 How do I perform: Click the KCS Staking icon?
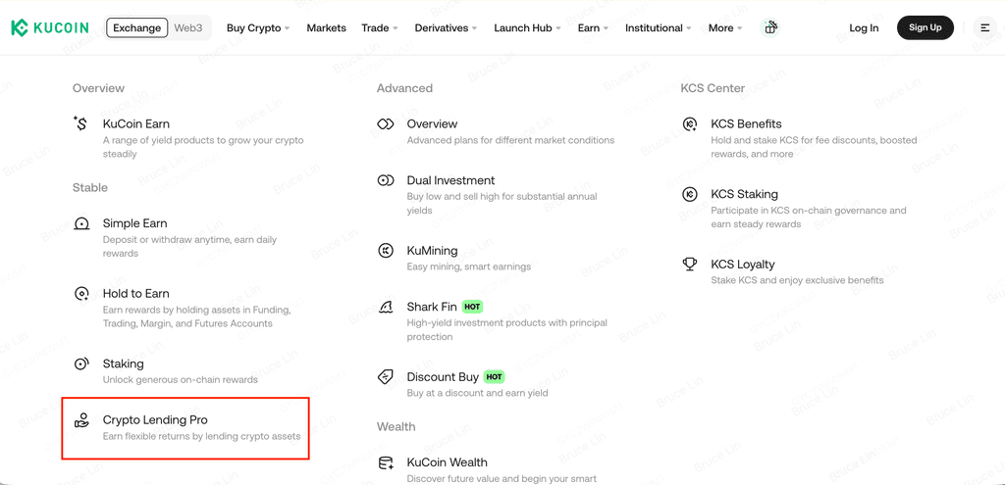point(690,195)
